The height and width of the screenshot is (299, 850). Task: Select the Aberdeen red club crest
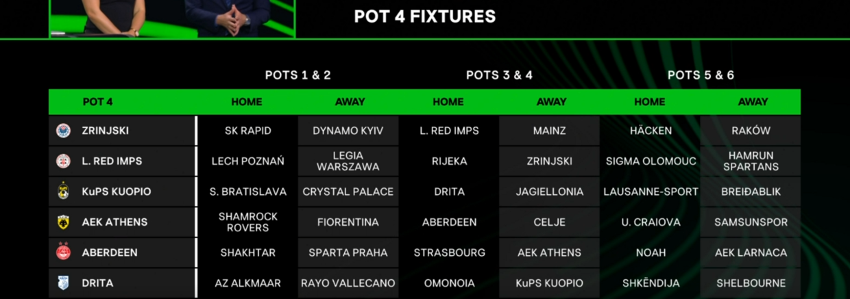pos(63,252)
